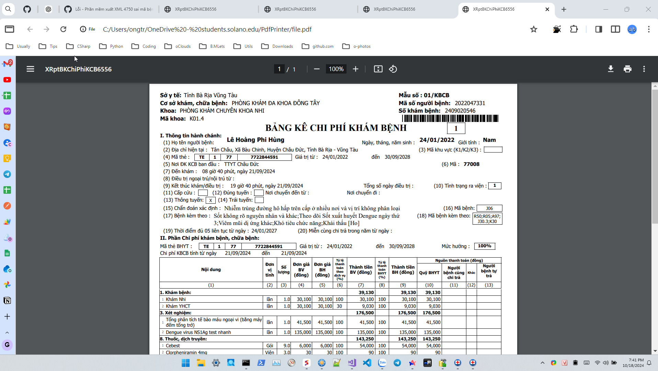Image resolution: width=658 pixels, height=371 pixels.
Task: Open File Explorer from the taskbar
Action: 201,363
